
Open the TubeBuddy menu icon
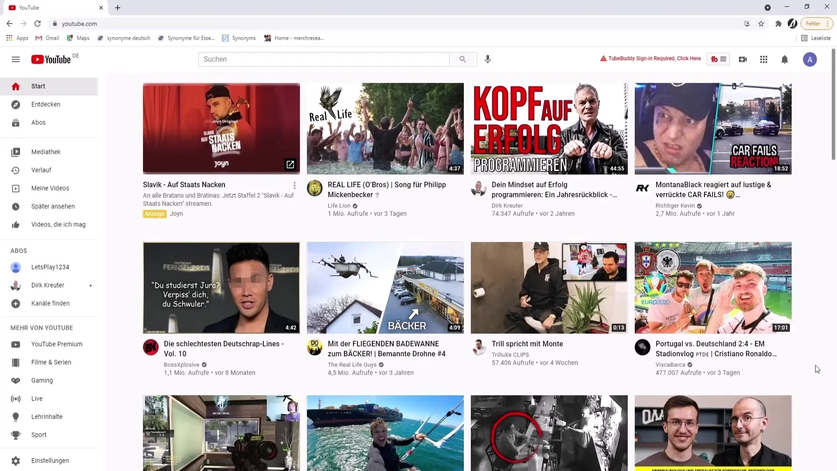click(x=718, y=59)
